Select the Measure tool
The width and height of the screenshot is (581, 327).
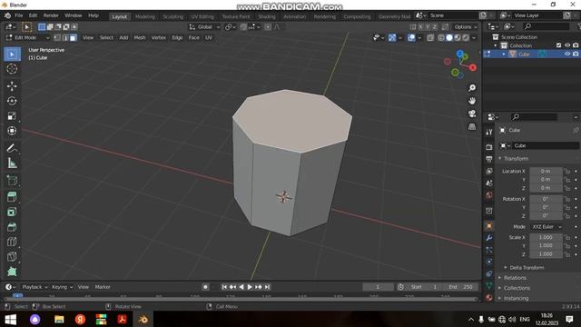click(x=12, y=163)
